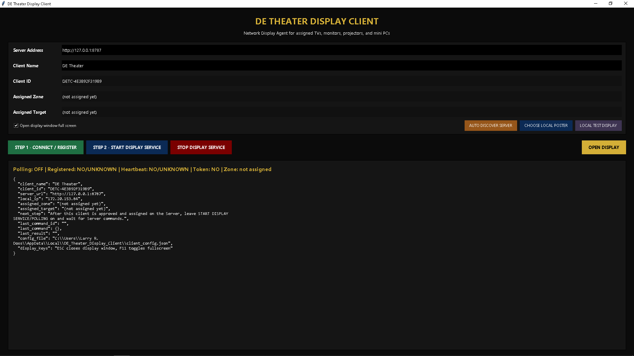Click the Polling OFF status line

pyautogui.click(x=142, y=169)
